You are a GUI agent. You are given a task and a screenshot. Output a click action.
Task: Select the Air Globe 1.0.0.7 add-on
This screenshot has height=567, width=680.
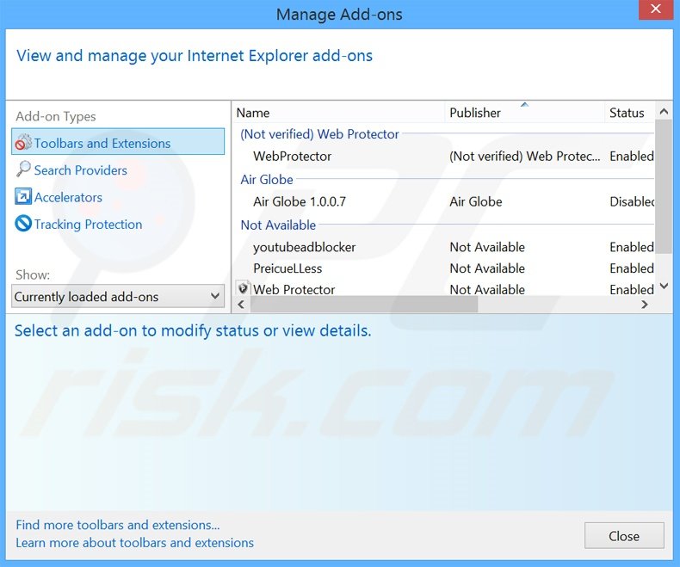[x=300, y=201]
